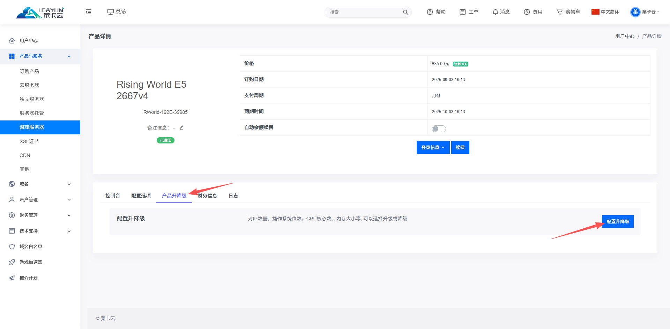Click the 产品详情 breadcrumb item
670x329 pixels.
(x=652, y=36)
